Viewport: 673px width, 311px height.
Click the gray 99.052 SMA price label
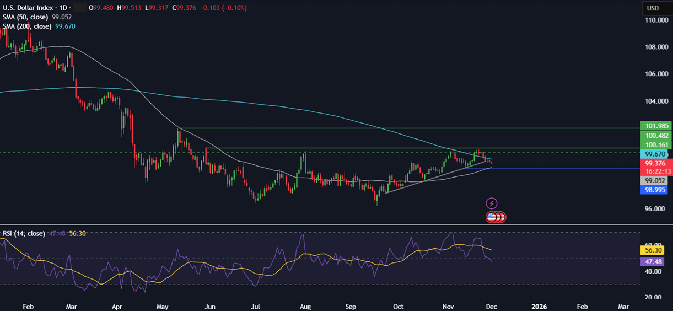pos(656,180)
